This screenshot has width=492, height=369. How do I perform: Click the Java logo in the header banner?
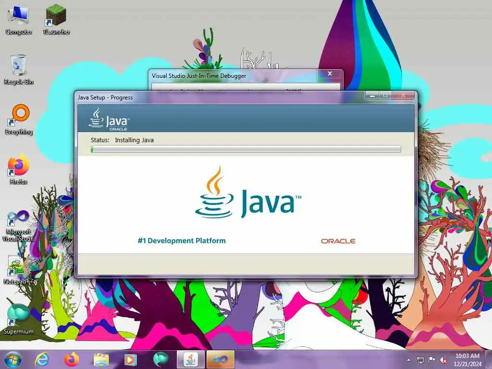tap(109, 119)
